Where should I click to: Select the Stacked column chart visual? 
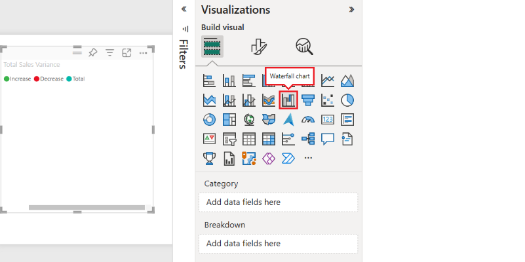(229, 81)
